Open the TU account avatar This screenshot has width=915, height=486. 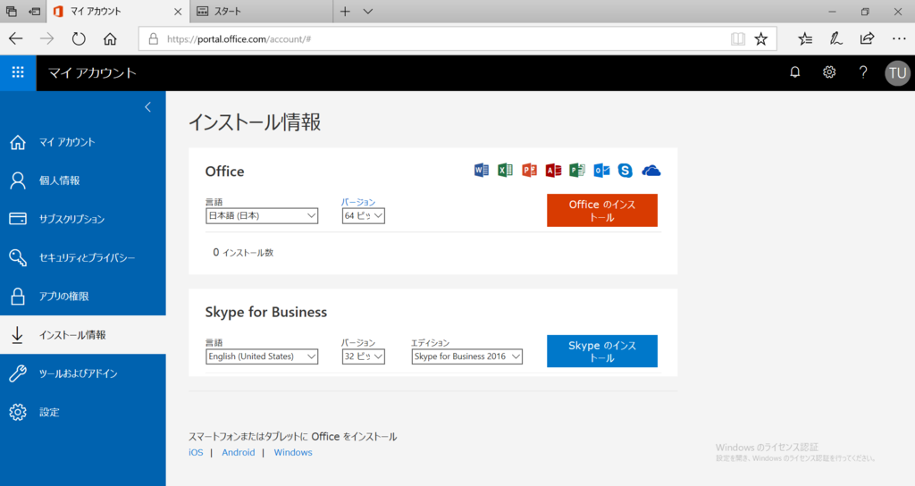(x=897, y=73)
